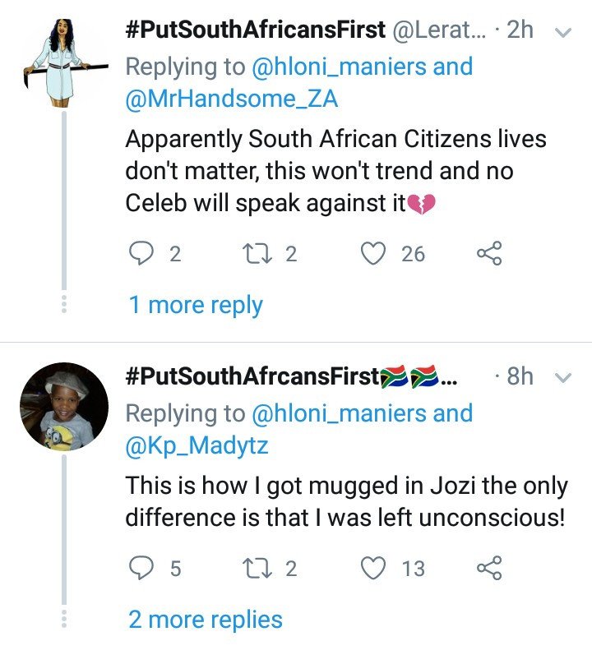Image resolution: width=592 pixels, height=650 pixels.
Task: Reply to the first tweet
Action: pos(141,253)
